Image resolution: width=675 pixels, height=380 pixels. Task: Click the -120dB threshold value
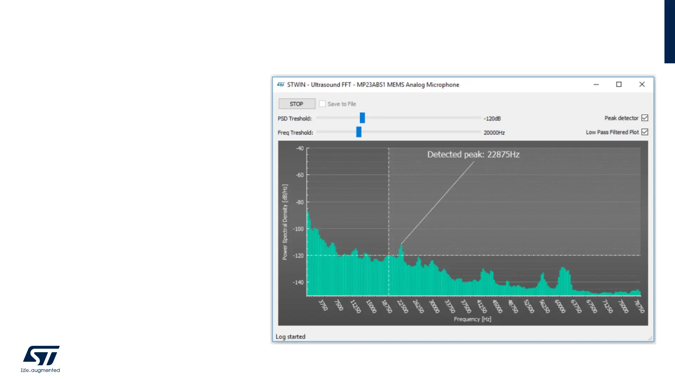click(x=492, y=119)
